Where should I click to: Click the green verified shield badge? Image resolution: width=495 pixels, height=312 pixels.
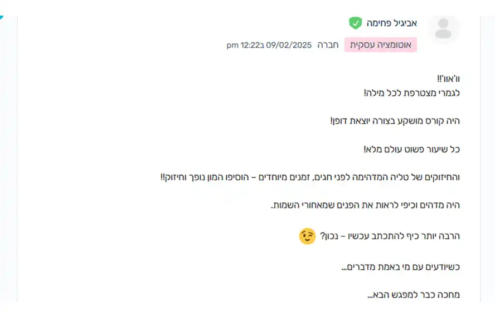[355, 23]
